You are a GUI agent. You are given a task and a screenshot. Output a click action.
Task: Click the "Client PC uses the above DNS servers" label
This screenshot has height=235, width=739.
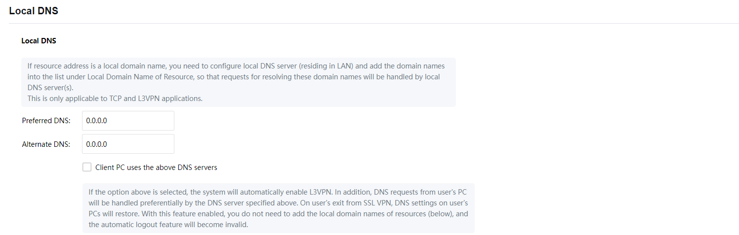(x=156, y=168)
